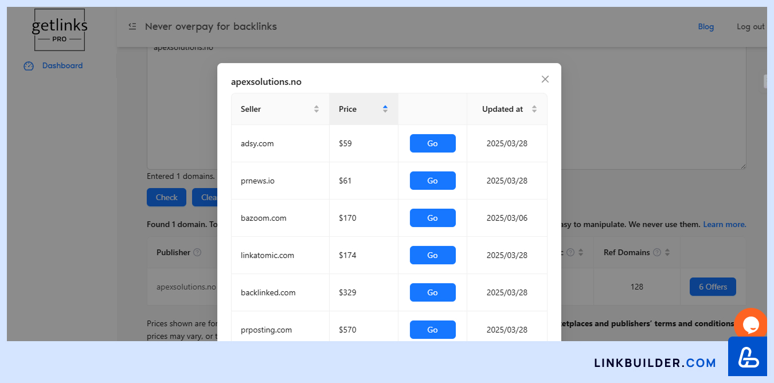
Task: Visit linkatomic.com offer via Go
Action: pos(432,255)
